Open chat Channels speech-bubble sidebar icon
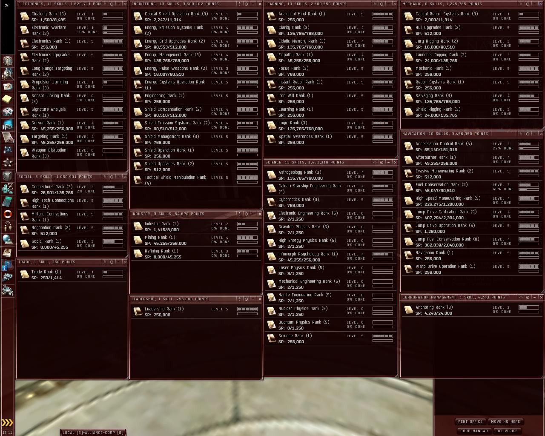The width and height of the screenshot is (545, 436). 7,227
